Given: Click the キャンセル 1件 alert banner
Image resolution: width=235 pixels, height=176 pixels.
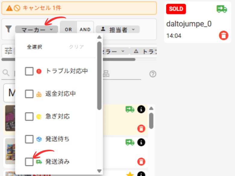Looking at the screenshot, I should point(79,8).
